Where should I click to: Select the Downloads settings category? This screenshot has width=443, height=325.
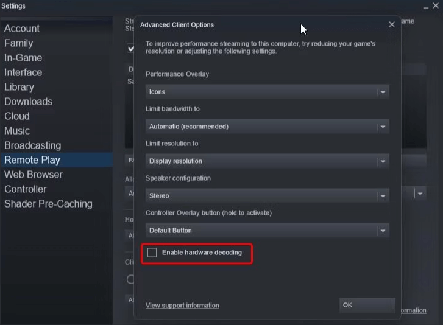pos(29,102)
